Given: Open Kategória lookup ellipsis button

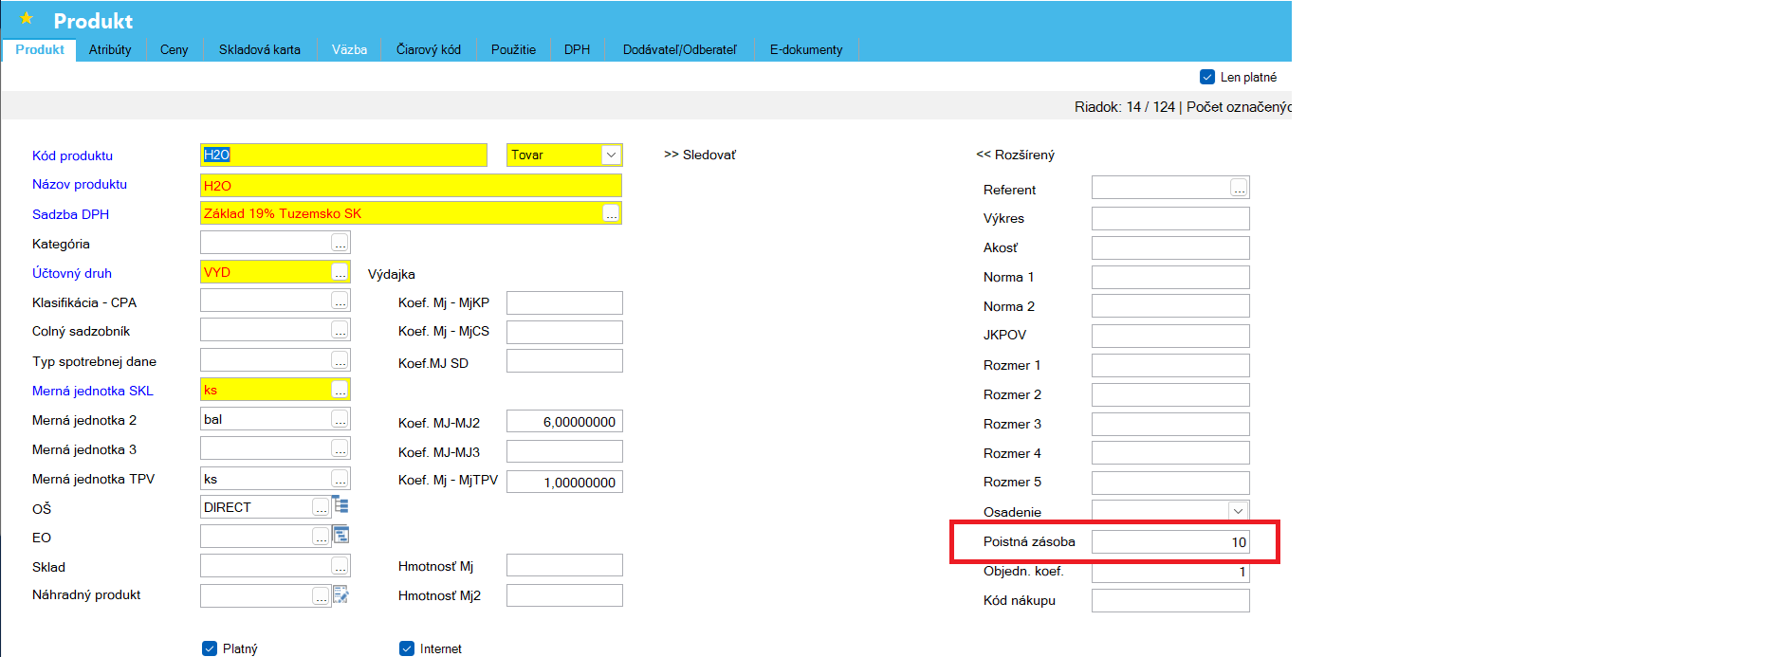Looking at the screenshot, I should tap(340, 244).
